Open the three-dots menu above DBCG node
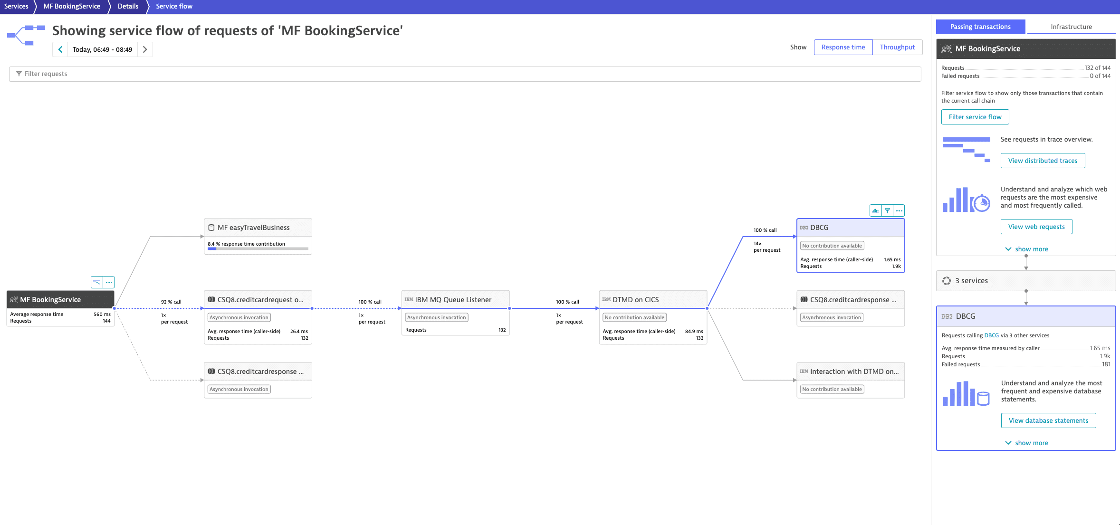 coord(899,210)
